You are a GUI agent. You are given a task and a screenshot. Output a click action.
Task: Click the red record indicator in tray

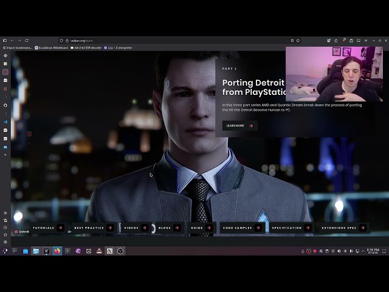315,251
